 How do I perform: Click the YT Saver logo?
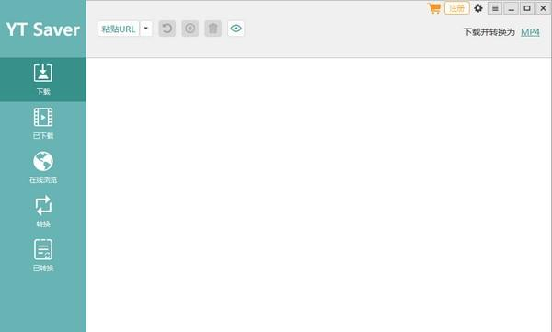point(43,29)
